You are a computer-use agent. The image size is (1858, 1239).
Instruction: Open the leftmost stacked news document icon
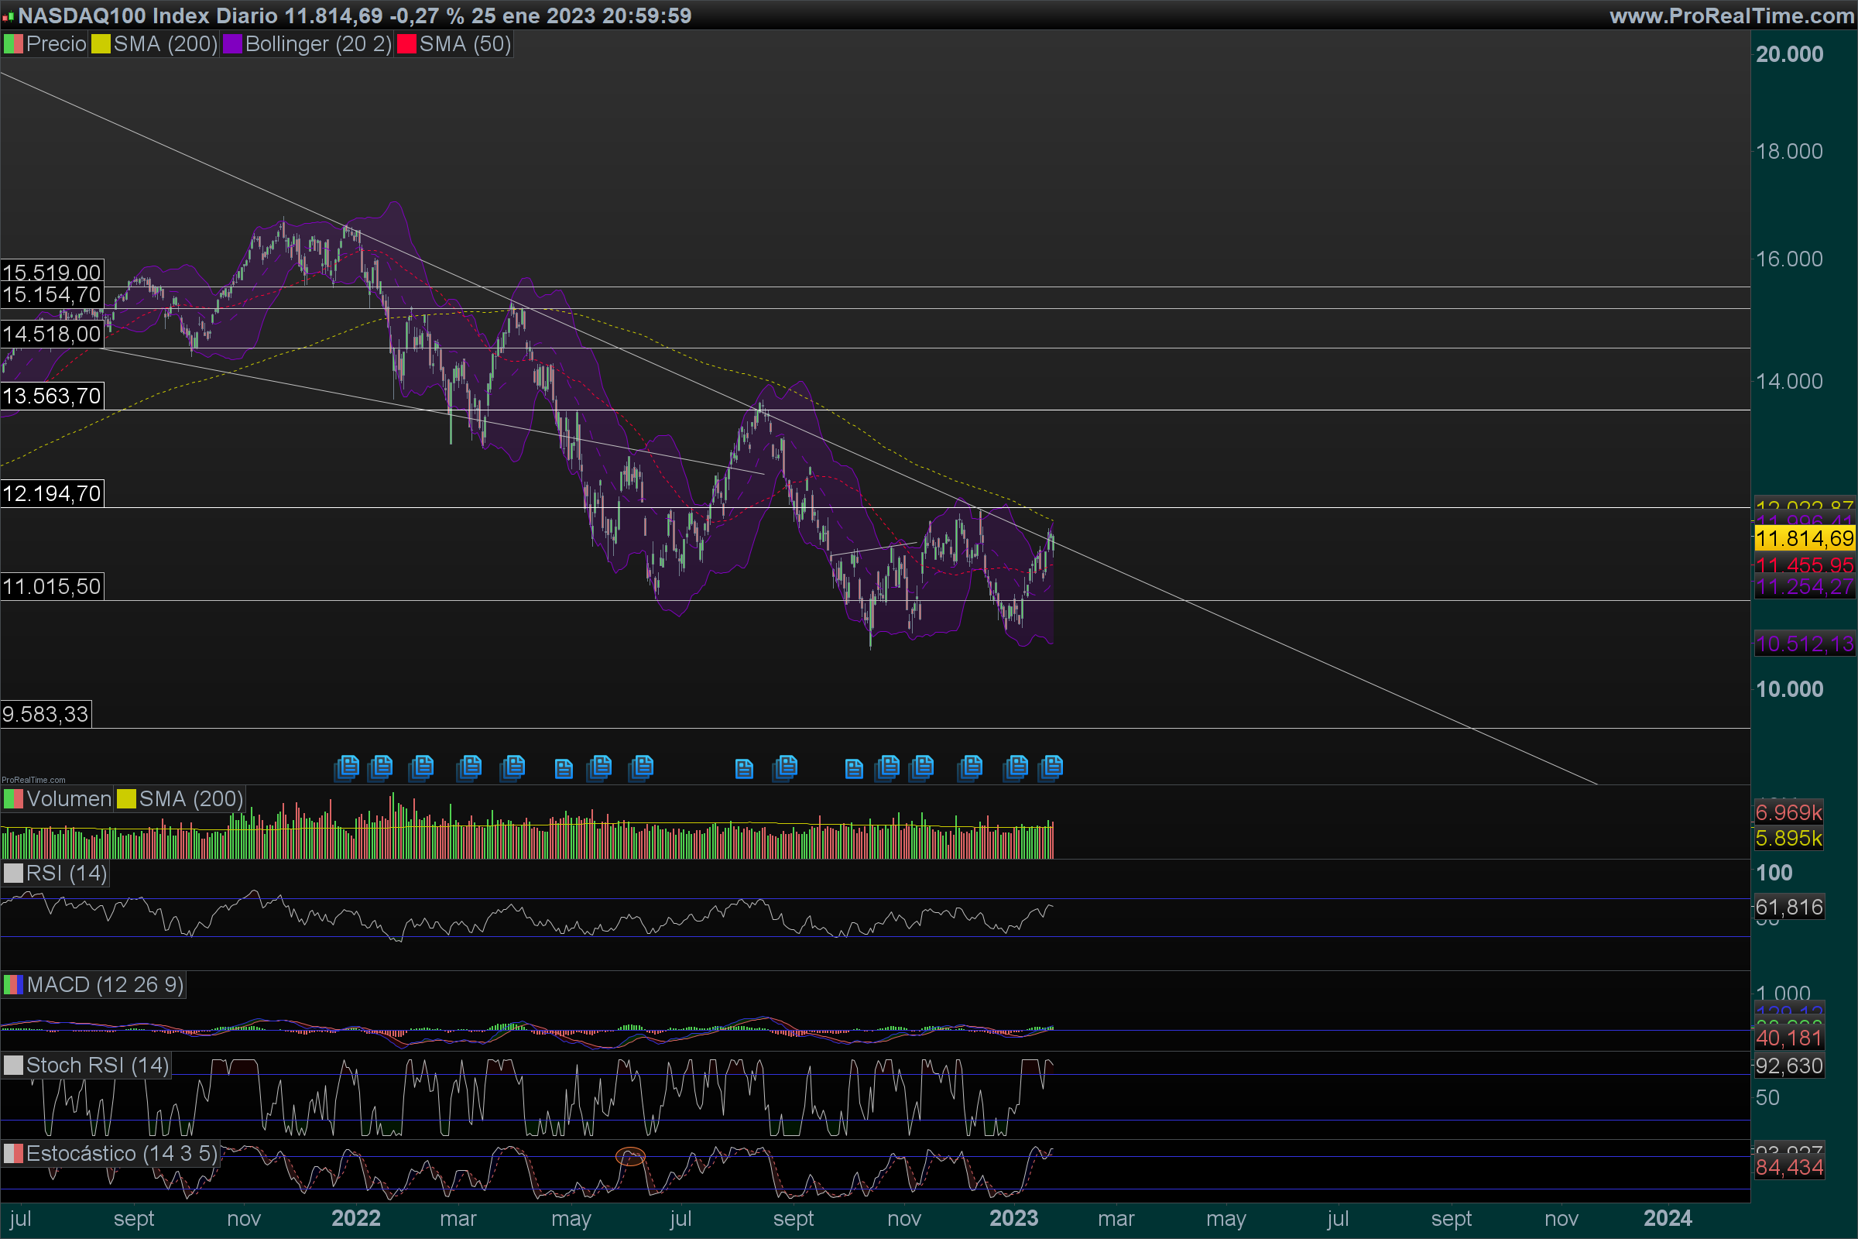click(x=347, y=767)
